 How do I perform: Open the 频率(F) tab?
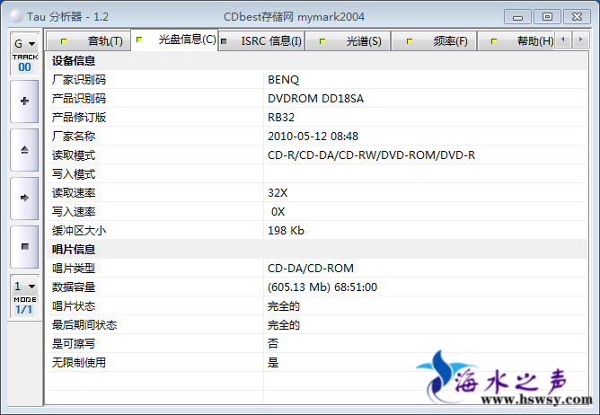click(x=435, y=41)
